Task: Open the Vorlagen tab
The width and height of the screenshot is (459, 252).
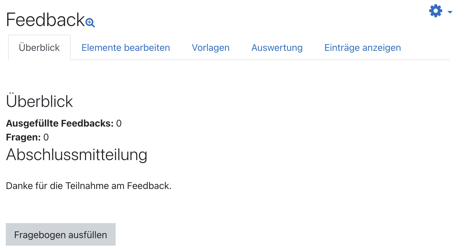Action: tap(211, 48)
